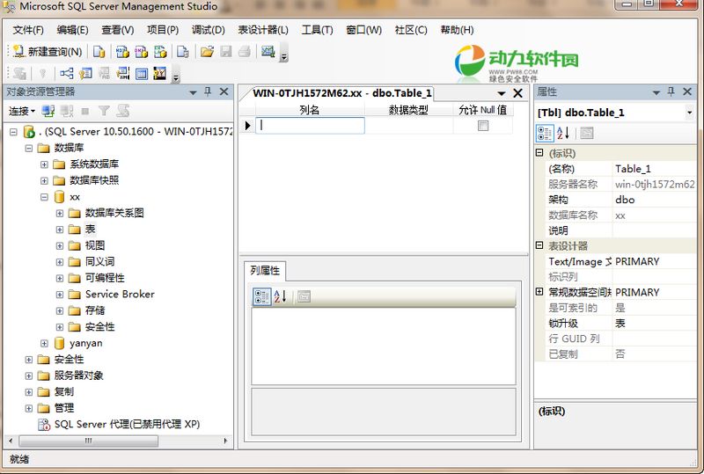Close the 对象资源管理器 panel
704x474 pixels.
point(224,91)
